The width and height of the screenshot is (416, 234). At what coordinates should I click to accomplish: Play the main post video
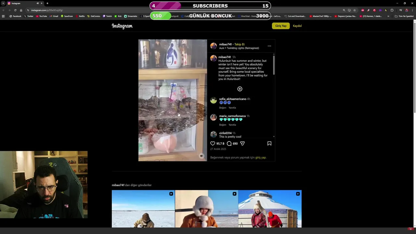[x=173, y=100]
